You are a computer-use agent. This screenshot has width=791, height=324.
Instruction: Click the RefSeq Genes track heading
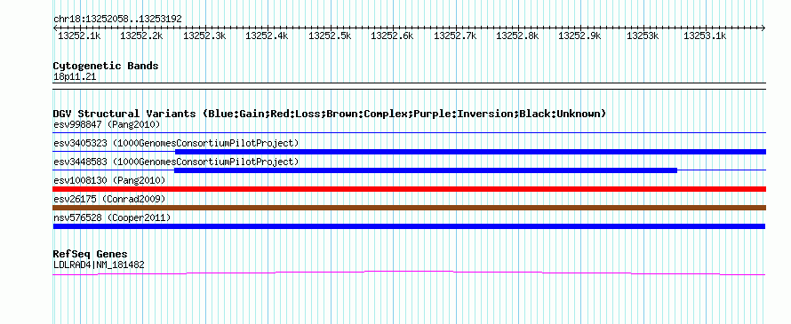pyautogui.click(x=91, y=254)
